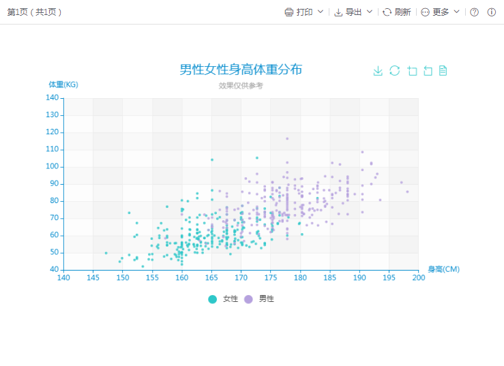
Task: Expand the 导出 dropdown arrow
Action: [x=370, y=12]
